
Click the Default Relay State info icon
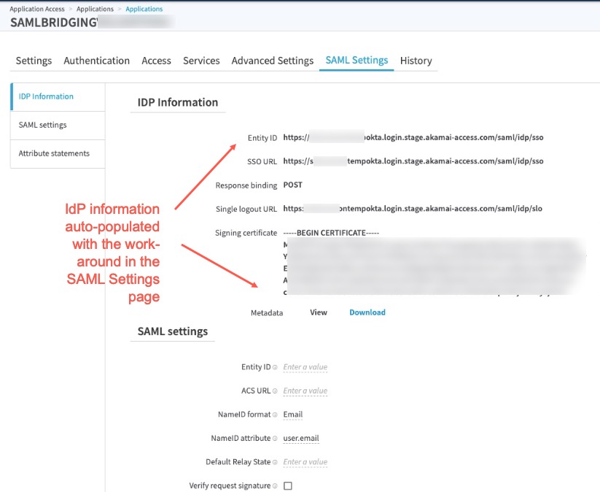[x=275, y=462]
